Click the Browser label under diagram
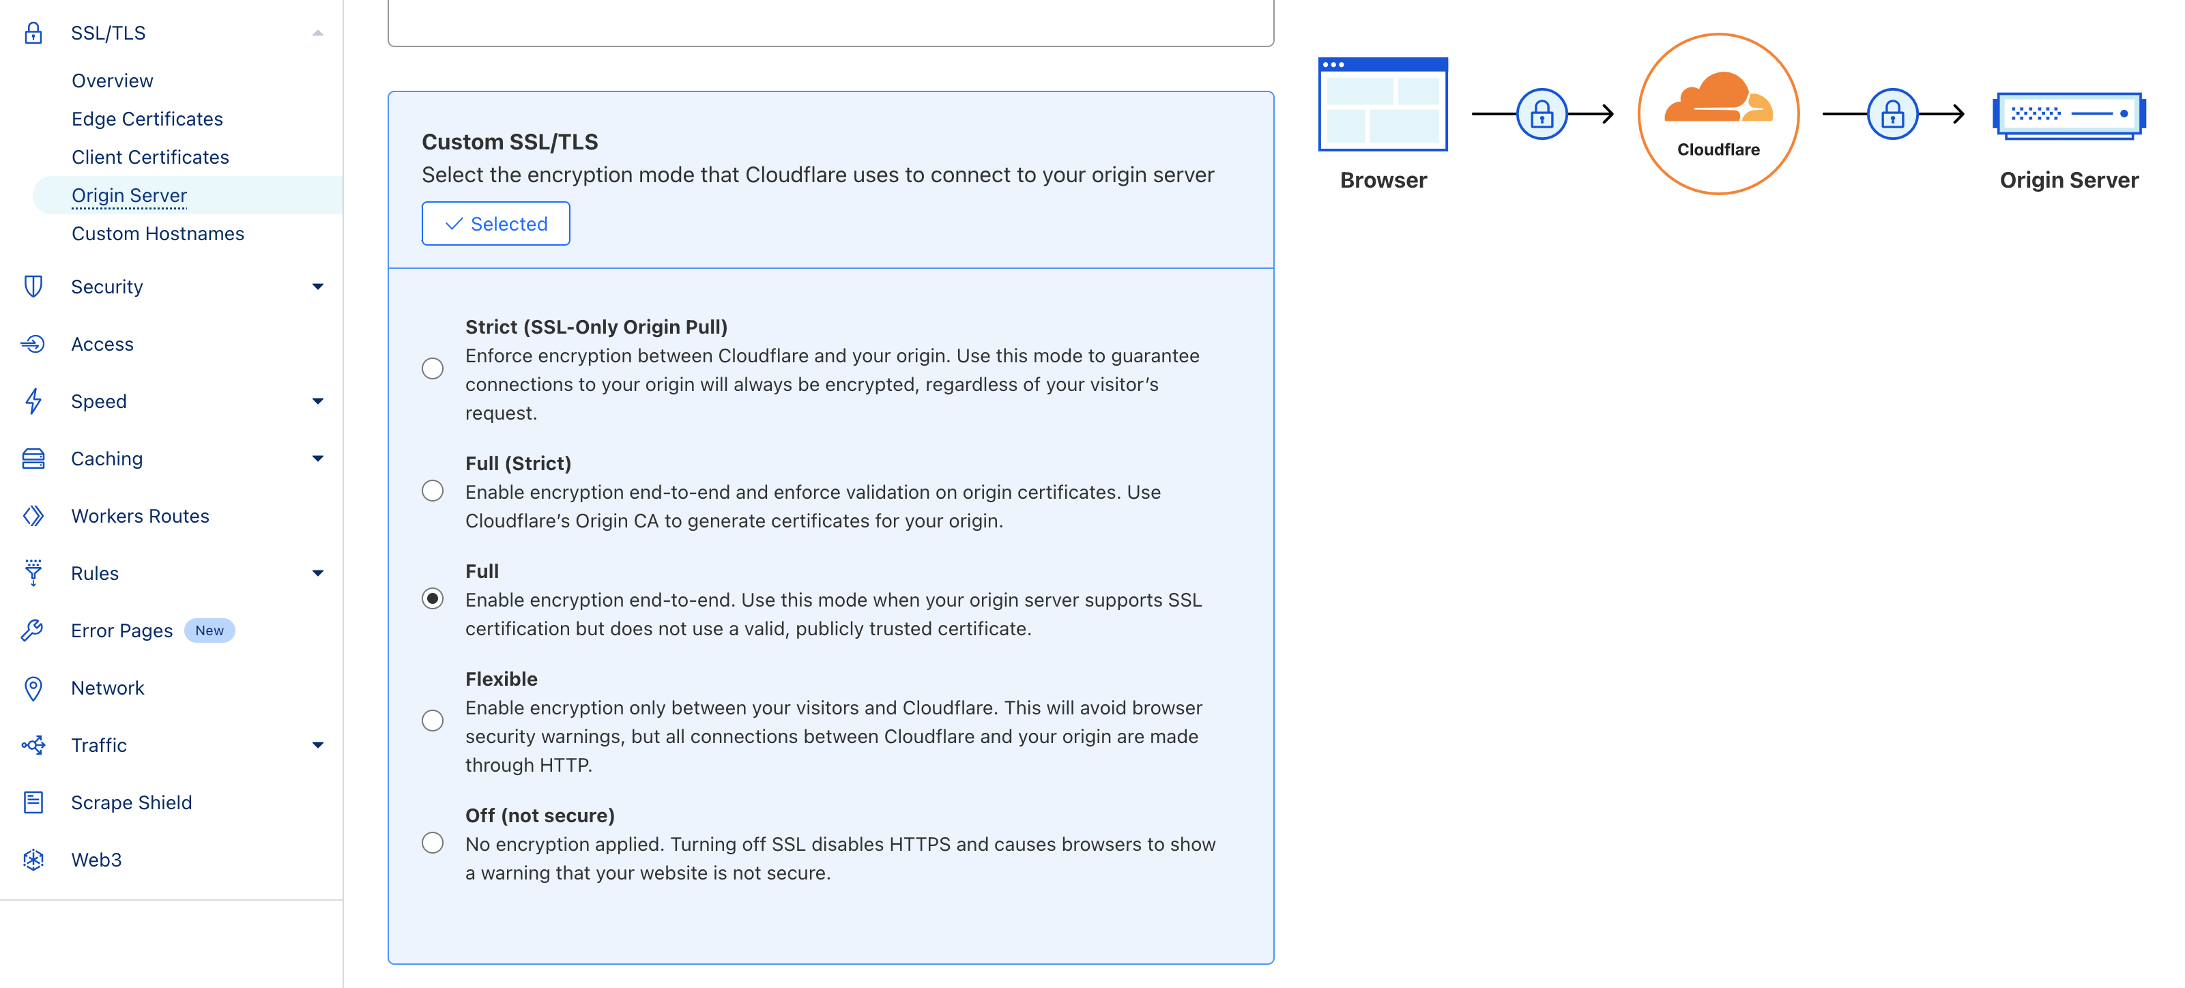The height and width of the screenshot is (988, 2185). (x=1383, y=179)
